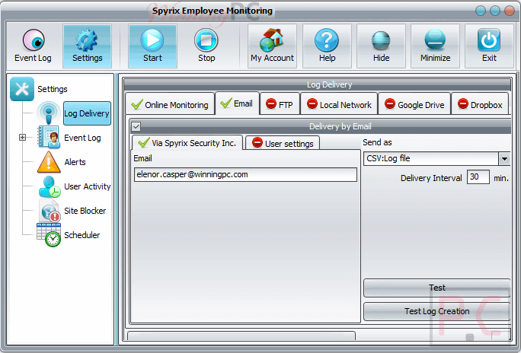The height and width of the screenshot is (353, 521).
Task: Select Log Delivery label in settings tree
Action: click(87, 113)
